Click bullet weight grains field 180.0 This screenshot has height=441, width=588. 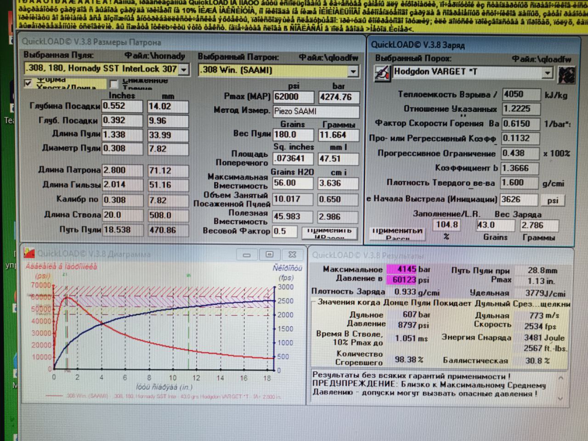pos(293,135)
